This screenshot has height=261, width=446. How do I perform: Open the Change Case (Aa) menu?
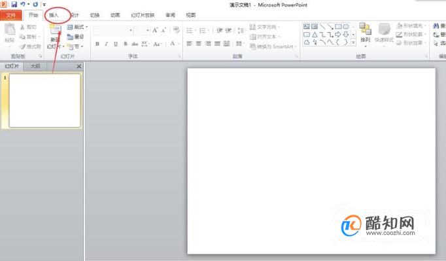click(158, 44)
